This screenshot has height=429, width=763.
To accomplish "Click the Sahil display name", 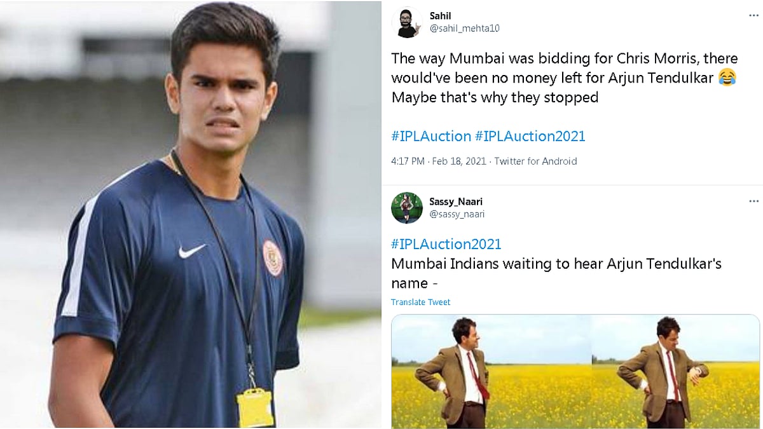I will pos(440,16).
